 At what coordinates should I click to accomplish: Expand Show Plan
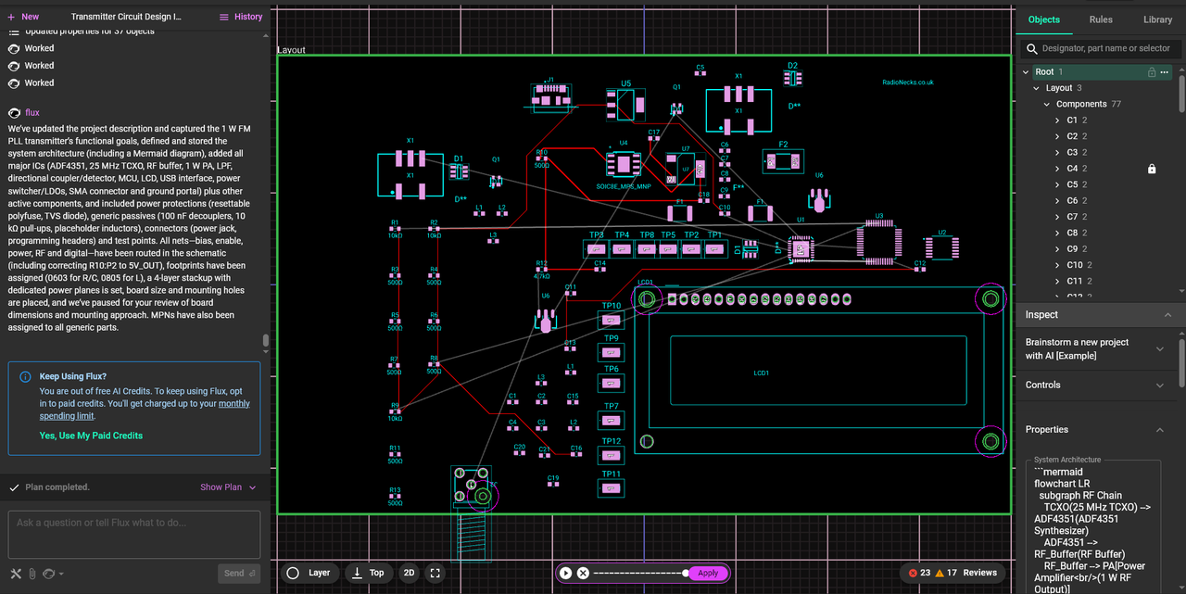[x=228, y=487]
